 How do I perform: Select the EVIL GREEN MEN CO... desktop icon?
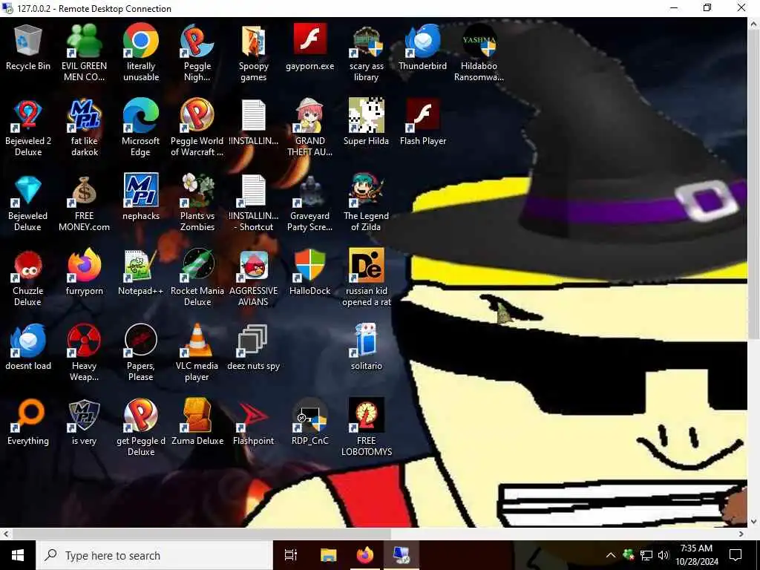[84, 53]
